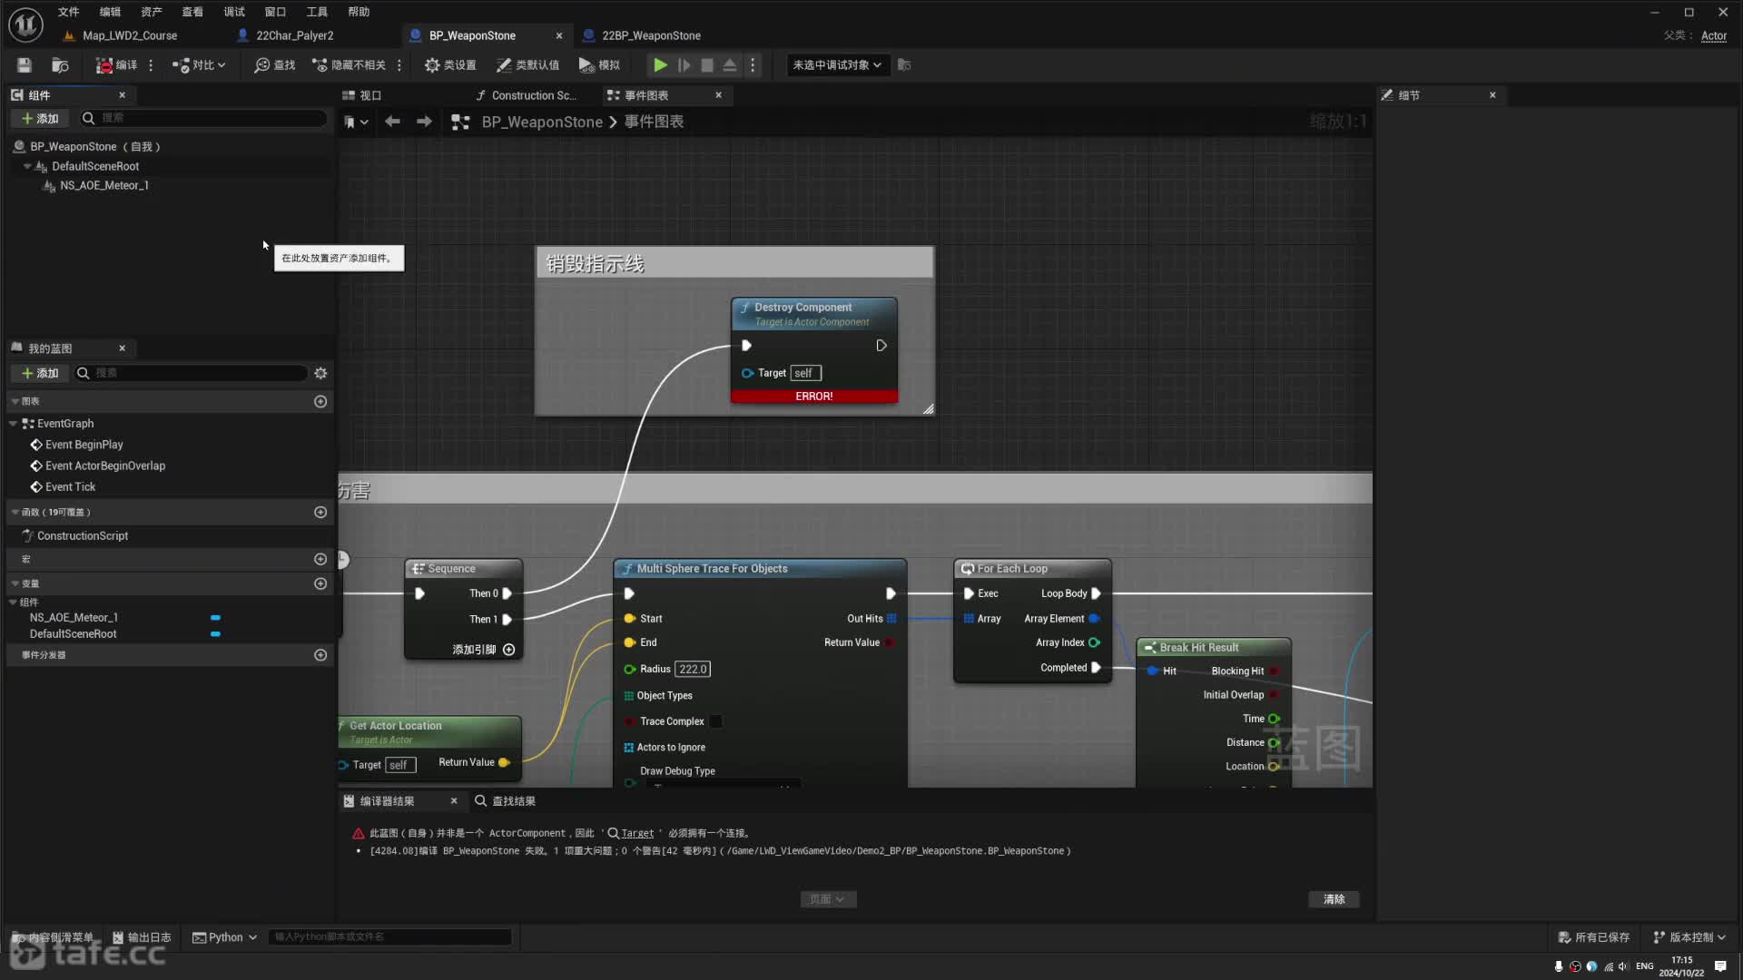Open graph bookmarks dropdown
This screenshot has height=980, width=1743.
[356, 122]
